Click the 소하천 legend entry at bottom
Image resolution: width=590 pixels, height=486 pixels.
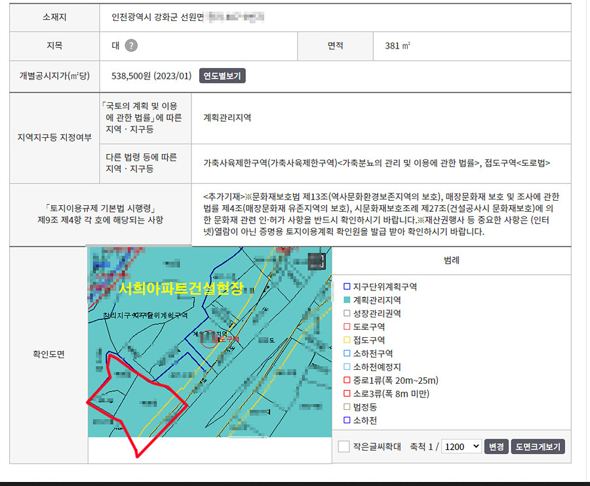coord(365,420)
